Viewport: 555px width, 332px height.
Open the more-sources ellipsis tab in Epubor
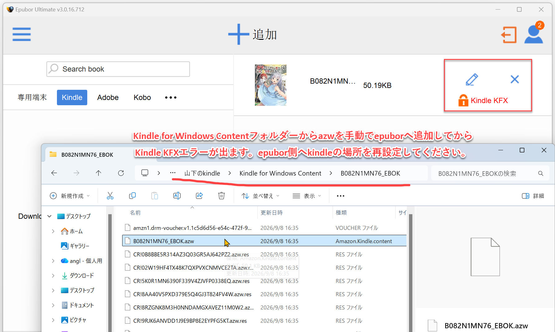[171, 98]
